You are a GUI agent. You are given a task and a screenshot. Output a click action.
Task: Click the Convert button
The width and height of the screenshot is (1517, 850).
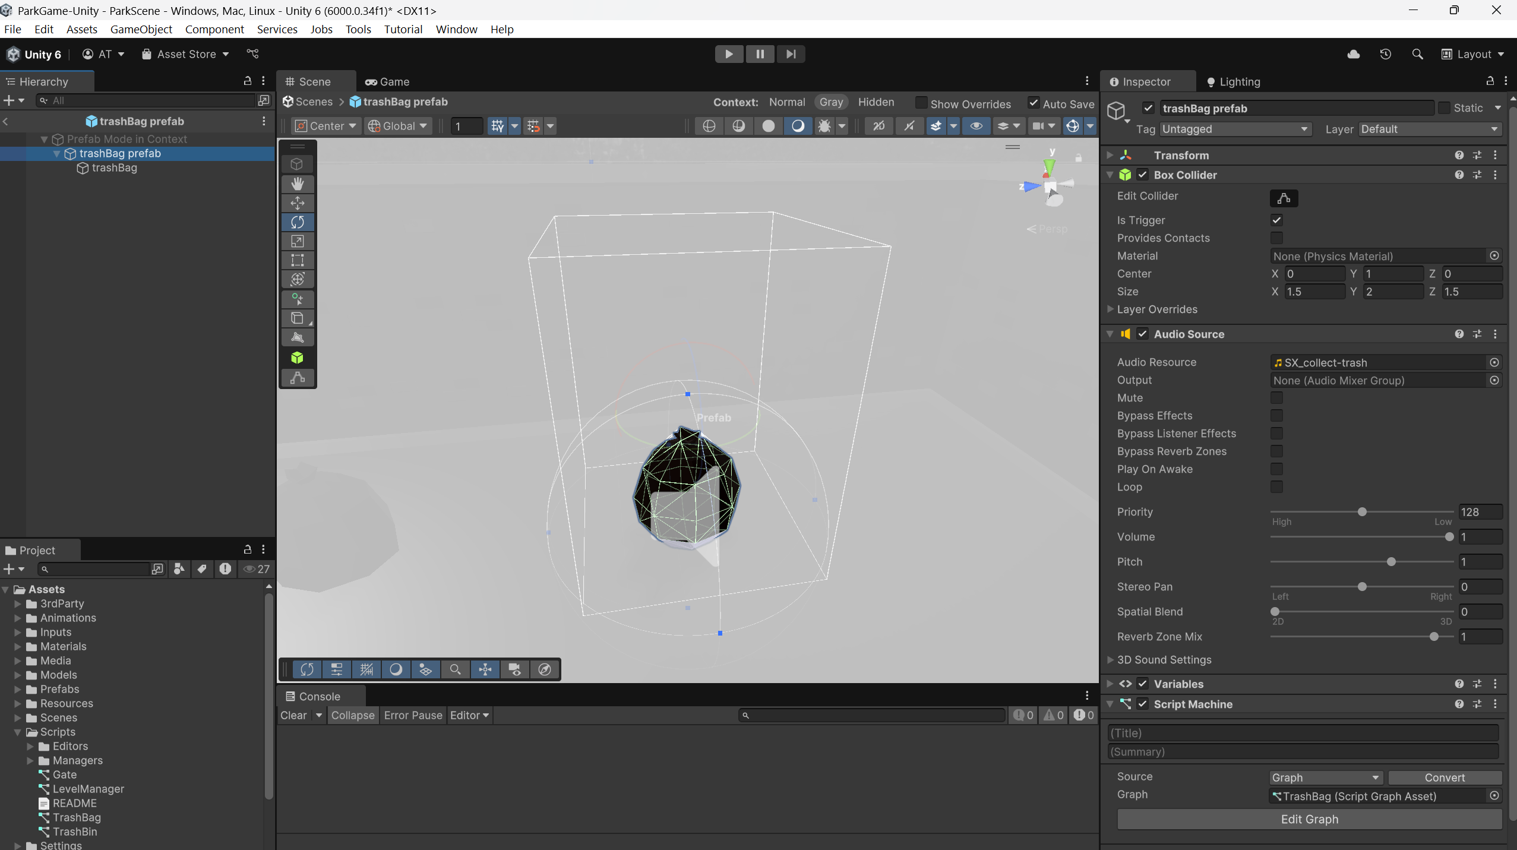point(1445,778)
